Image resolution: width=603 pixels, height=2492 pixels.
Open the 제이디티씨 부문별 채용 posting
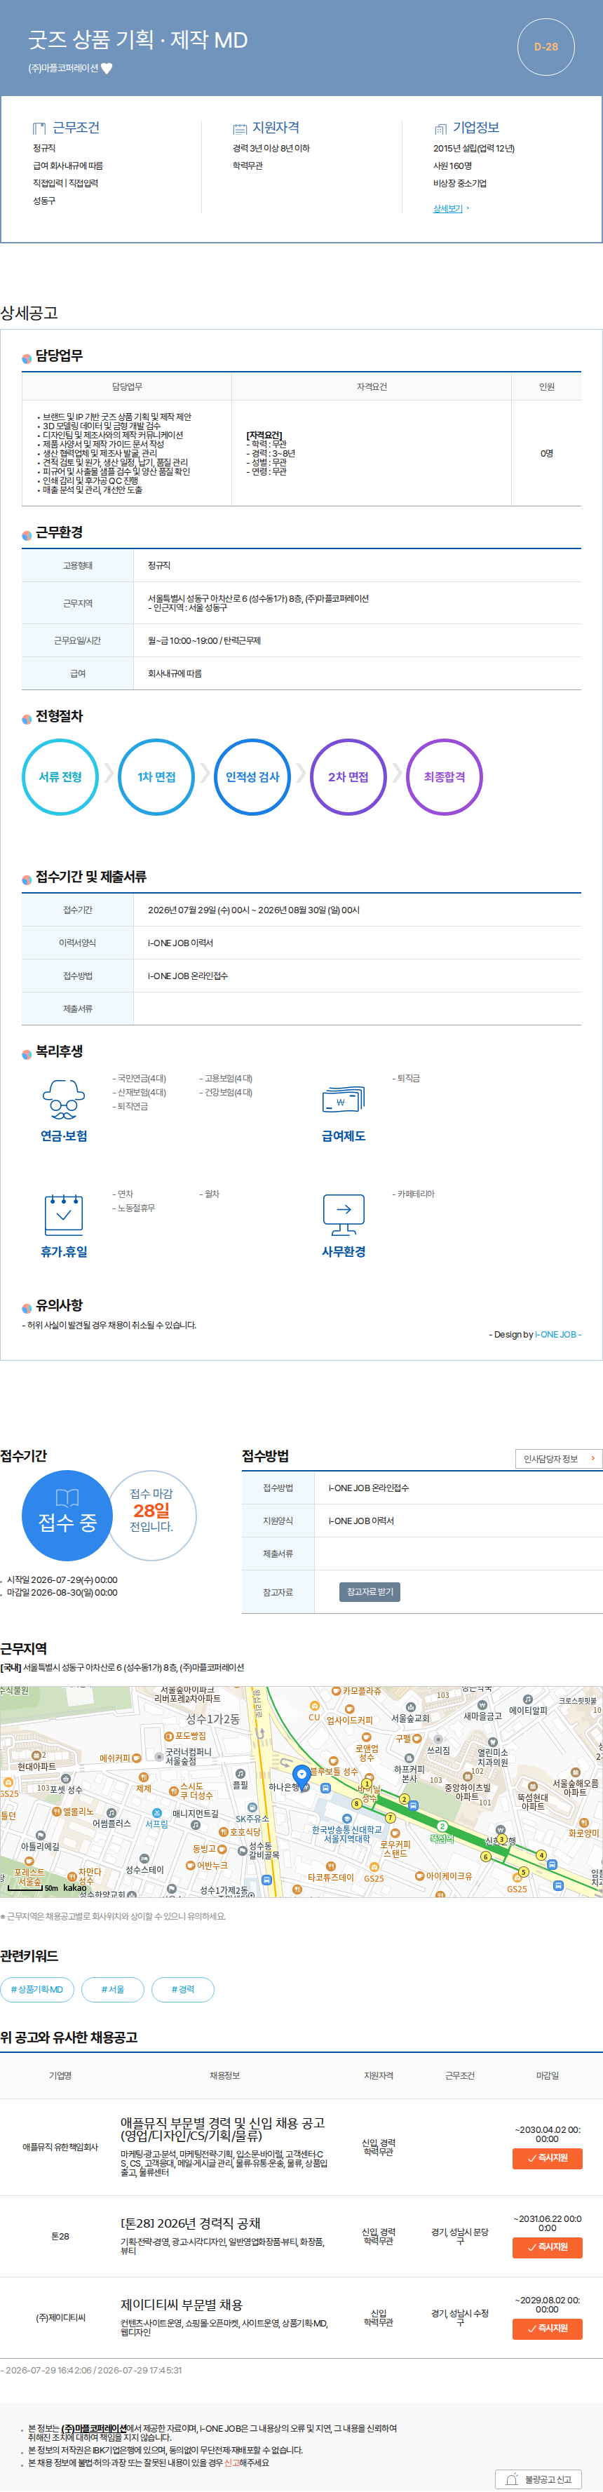(x=182, y=2304)
